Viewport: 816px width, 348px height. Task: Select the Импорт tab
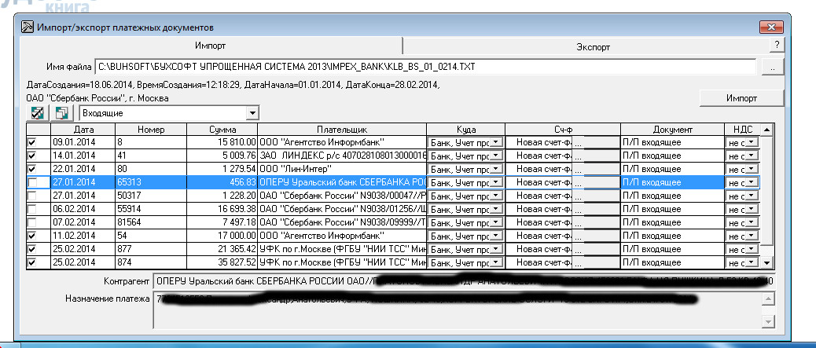pos(211,46)
